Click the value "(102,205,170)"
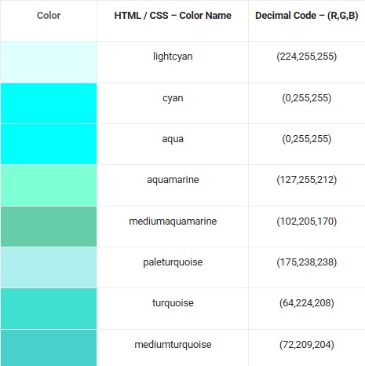The height and width of the screenshot is (366, 365). 307,221
